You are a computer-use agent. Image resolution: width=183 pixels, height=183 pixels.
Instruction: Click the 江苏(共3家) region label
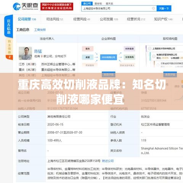click(27, 64)
